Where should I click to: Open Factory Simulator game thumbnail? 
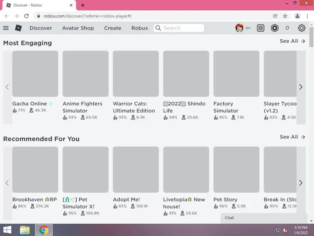tap(236, 74)
